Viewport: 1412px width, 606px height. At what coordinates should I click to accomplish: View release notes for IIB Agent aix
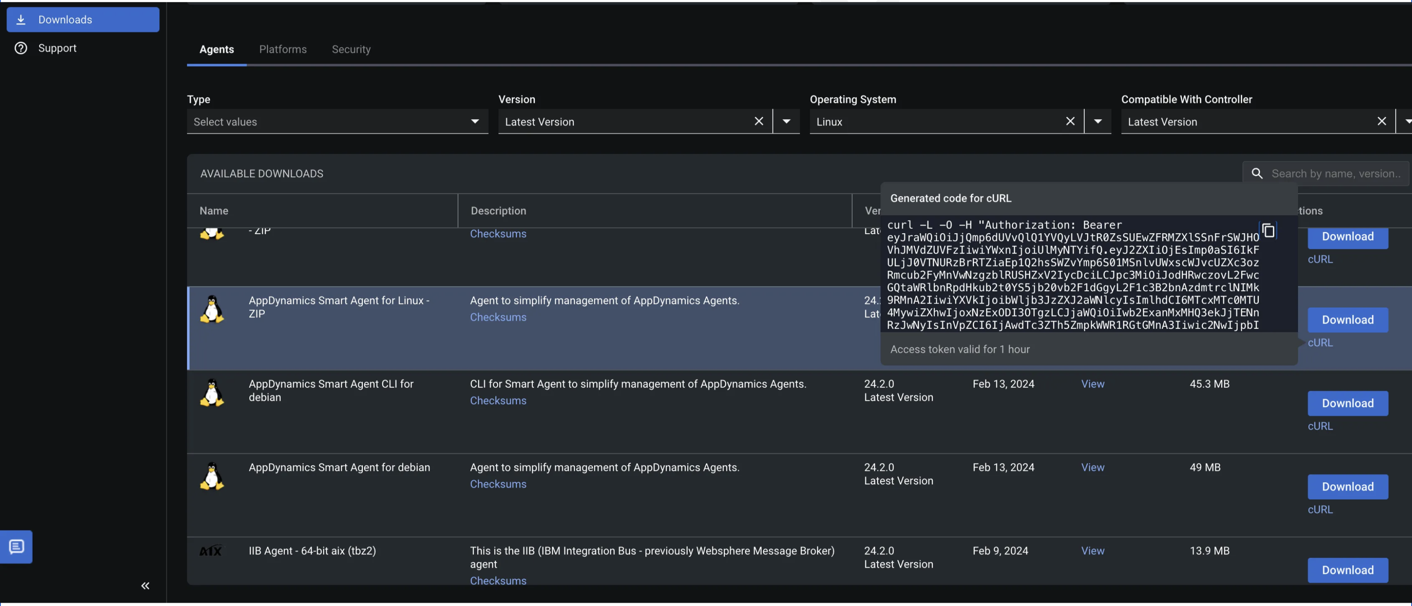point(1093,550)
